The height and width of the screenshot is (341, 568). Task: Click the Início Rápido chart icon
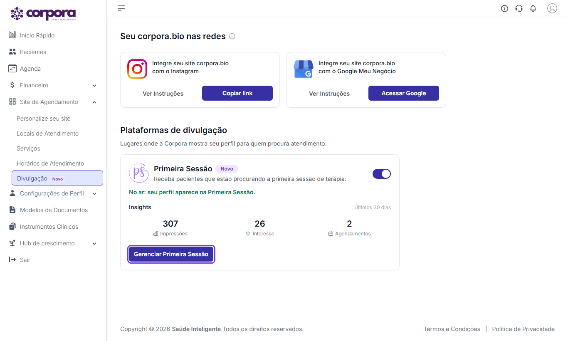[12, 35]
